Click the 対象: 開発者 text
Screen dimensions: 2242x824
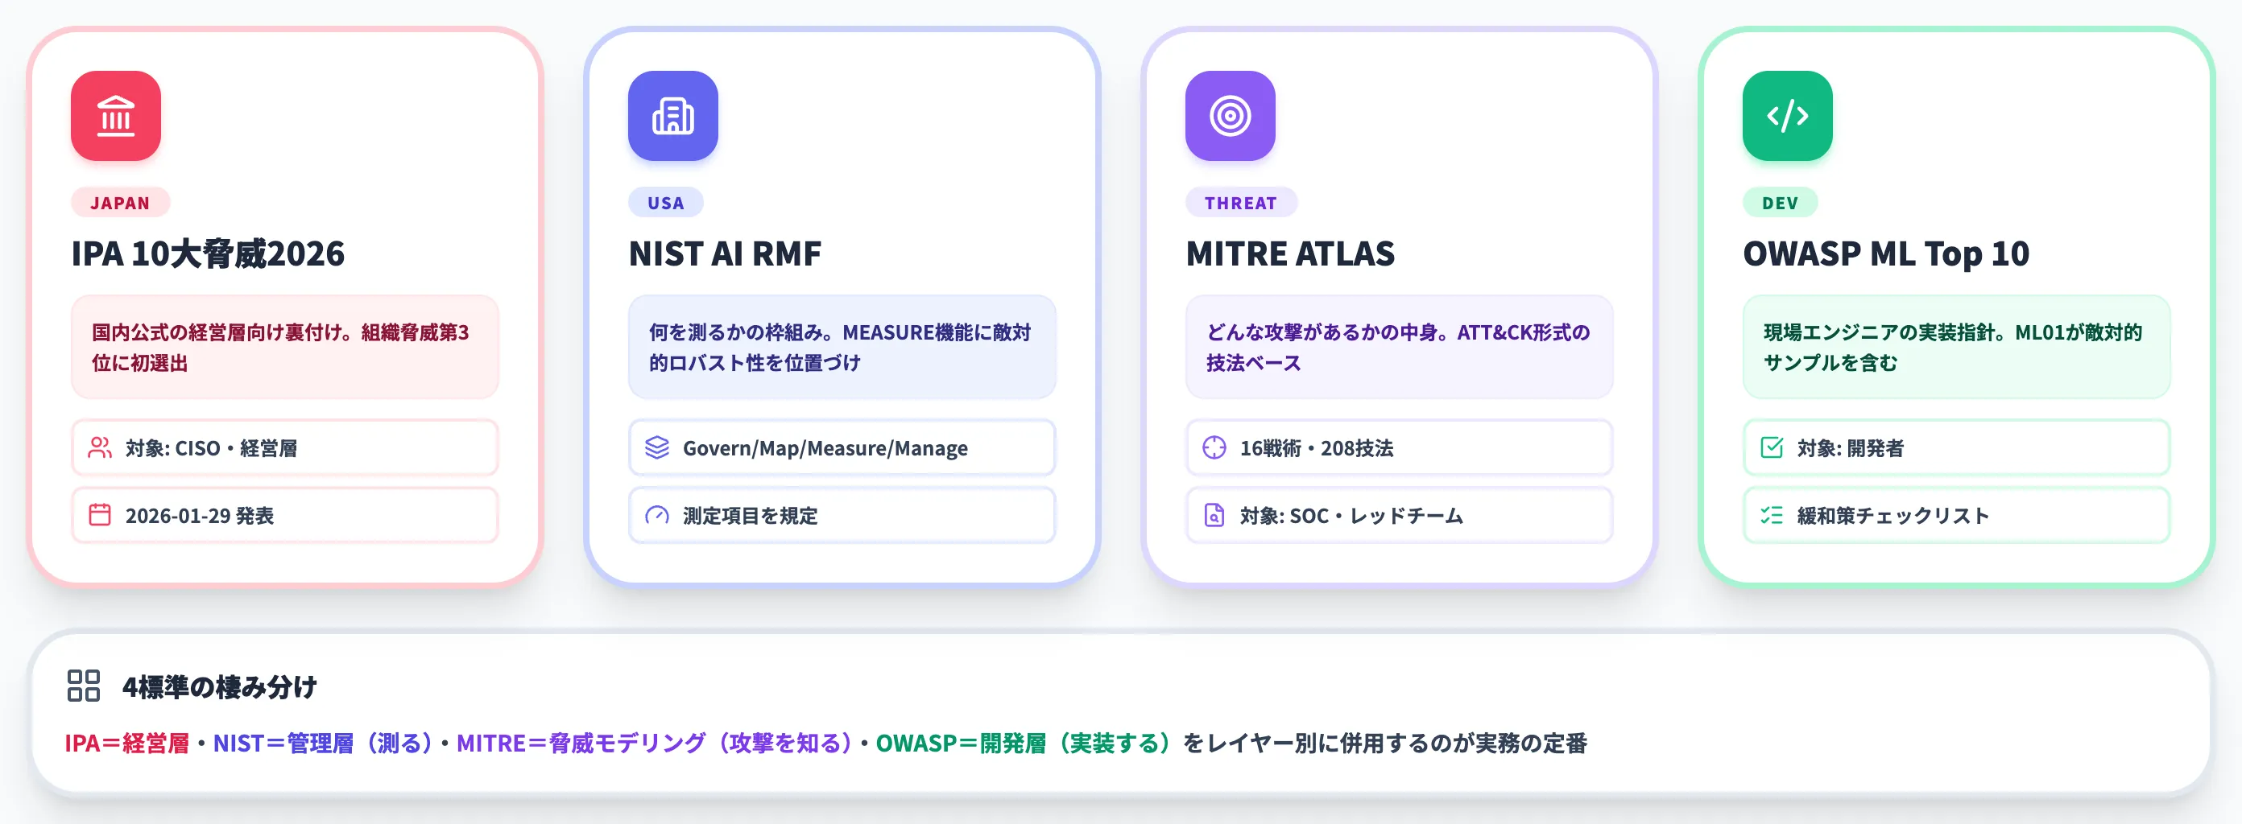coord(1851,448)
